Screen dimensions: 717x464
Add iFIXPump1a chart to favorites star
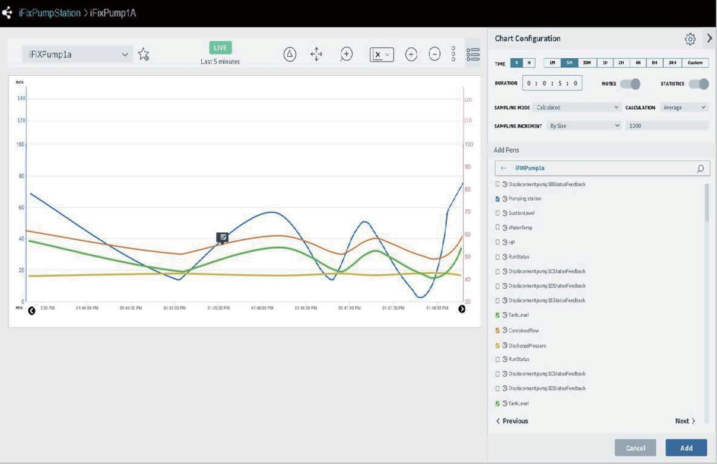pos(143,55)
